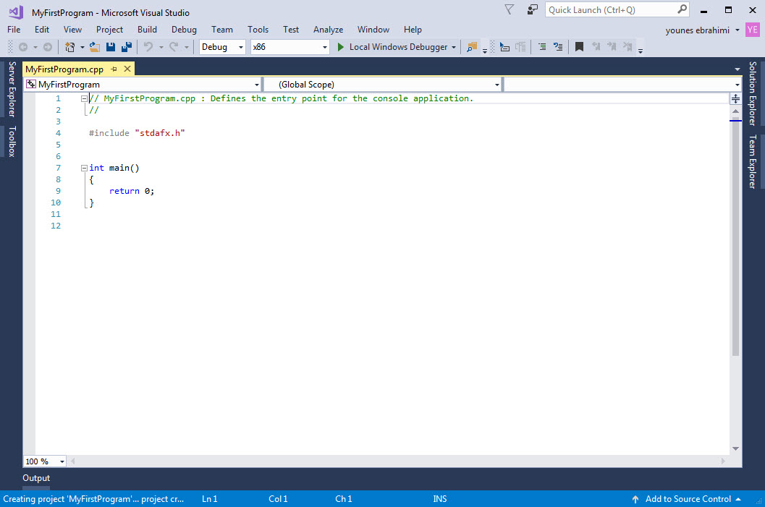Click the New Project toolbar icon
The height and width of the screenshot is (507, 765).
coord(69,47)
